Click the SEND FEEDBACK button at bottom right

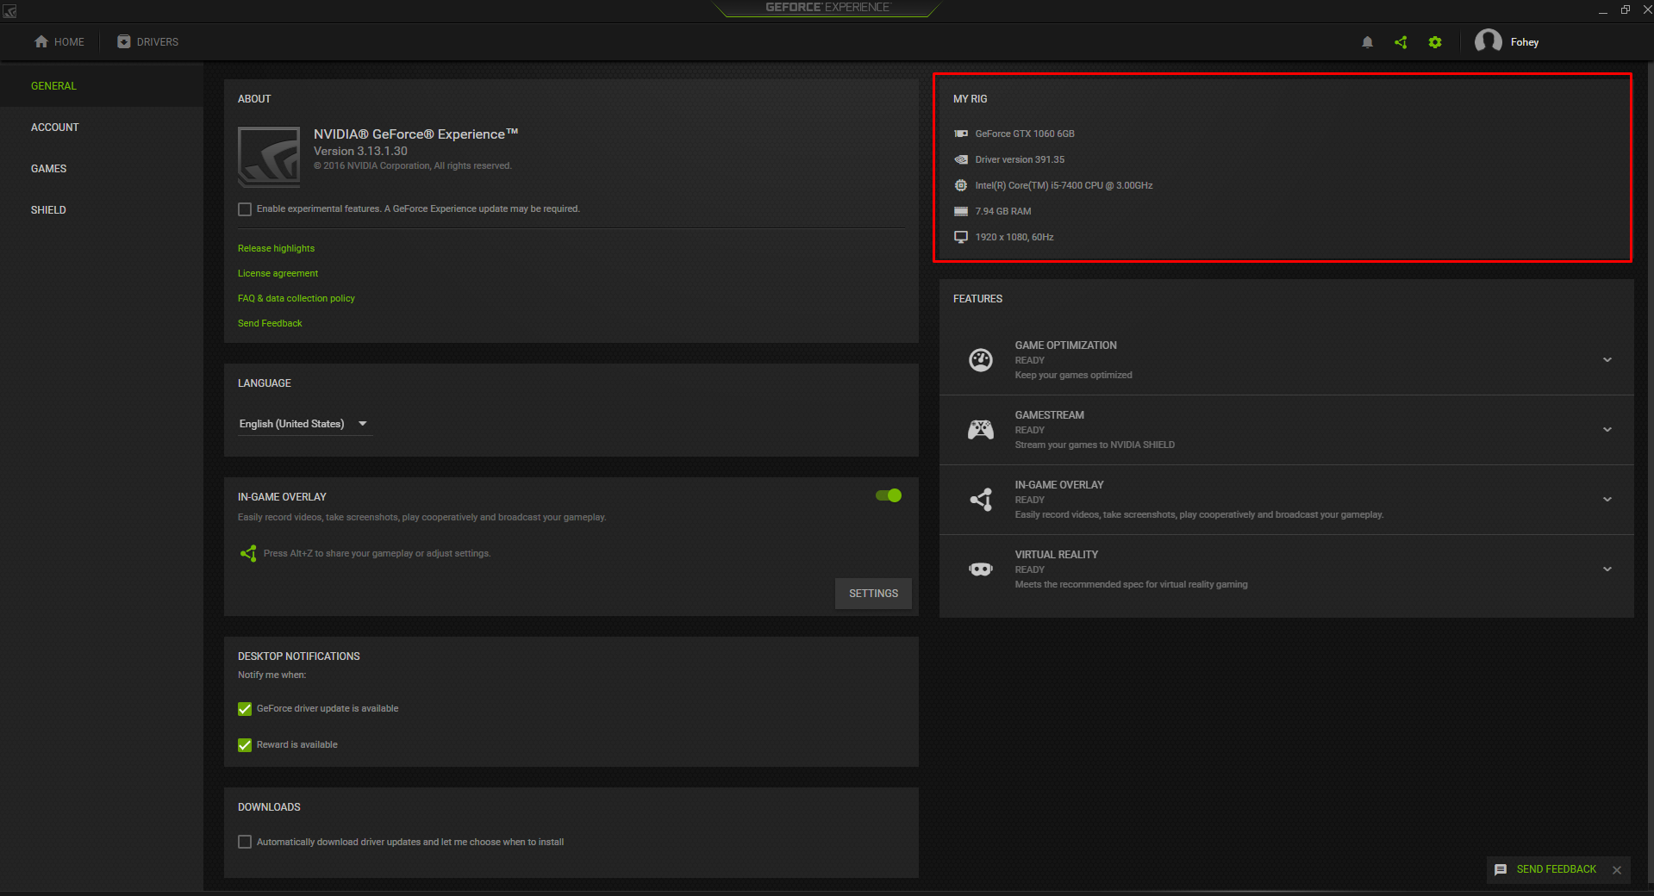1557,869
